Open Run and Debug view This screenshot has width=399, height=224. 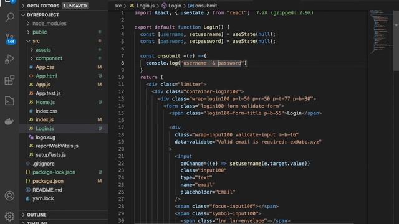pyautogui.click(x=10, y=59)
